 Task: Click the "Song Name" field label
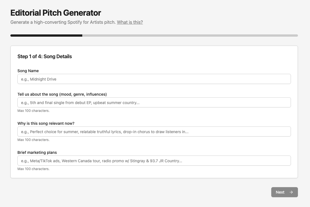(28, 71)
